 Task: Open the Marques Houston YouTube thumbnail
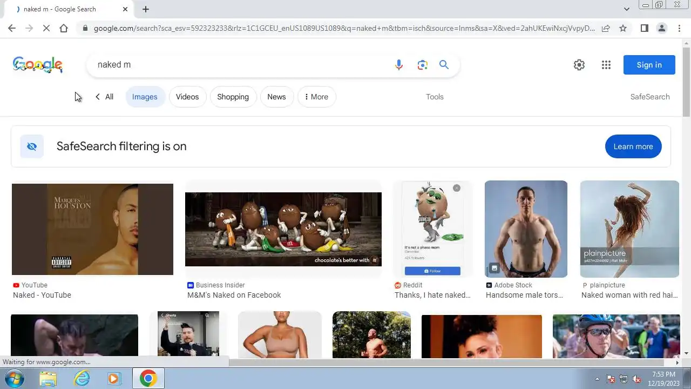tap(92, 229)
